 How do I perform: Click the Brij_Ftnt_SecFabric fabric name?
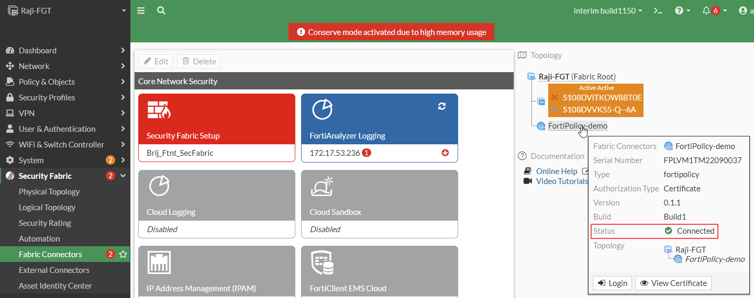point(180,153)
